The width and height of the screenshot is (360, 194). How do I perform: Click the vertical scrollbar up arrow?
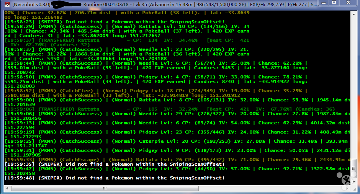coord(353,14)
